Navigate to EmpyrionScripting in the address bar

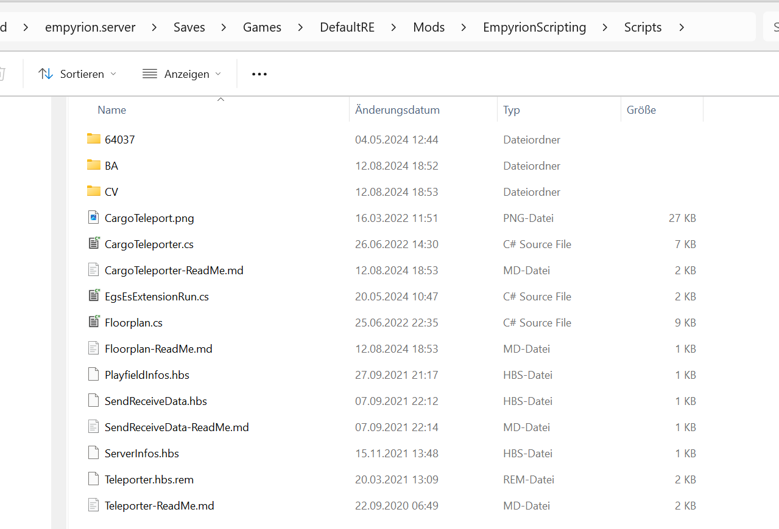pos(535,27)
